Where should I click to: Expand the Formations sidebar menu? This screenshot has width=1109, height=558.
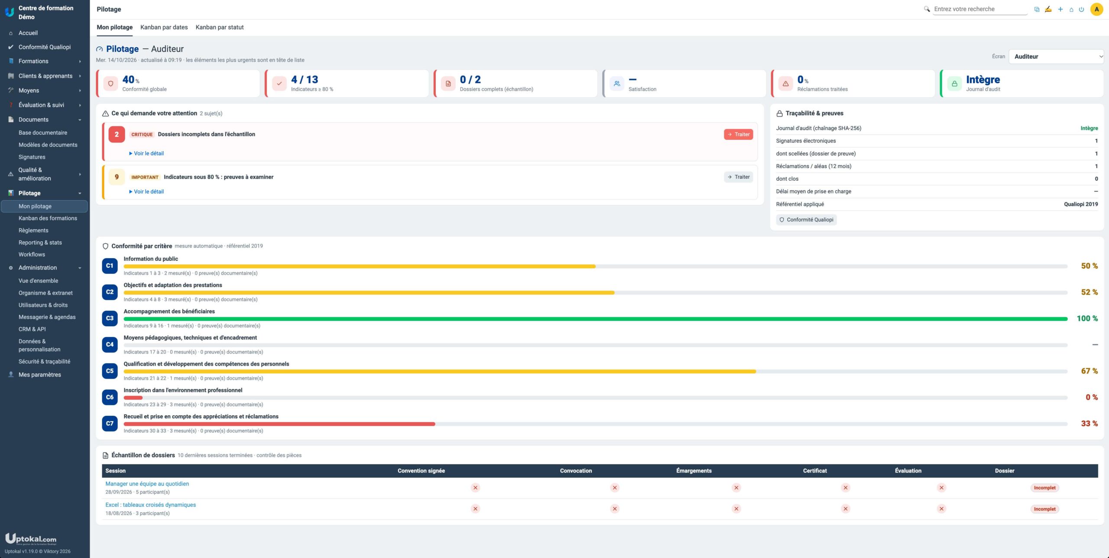(45, 61)
